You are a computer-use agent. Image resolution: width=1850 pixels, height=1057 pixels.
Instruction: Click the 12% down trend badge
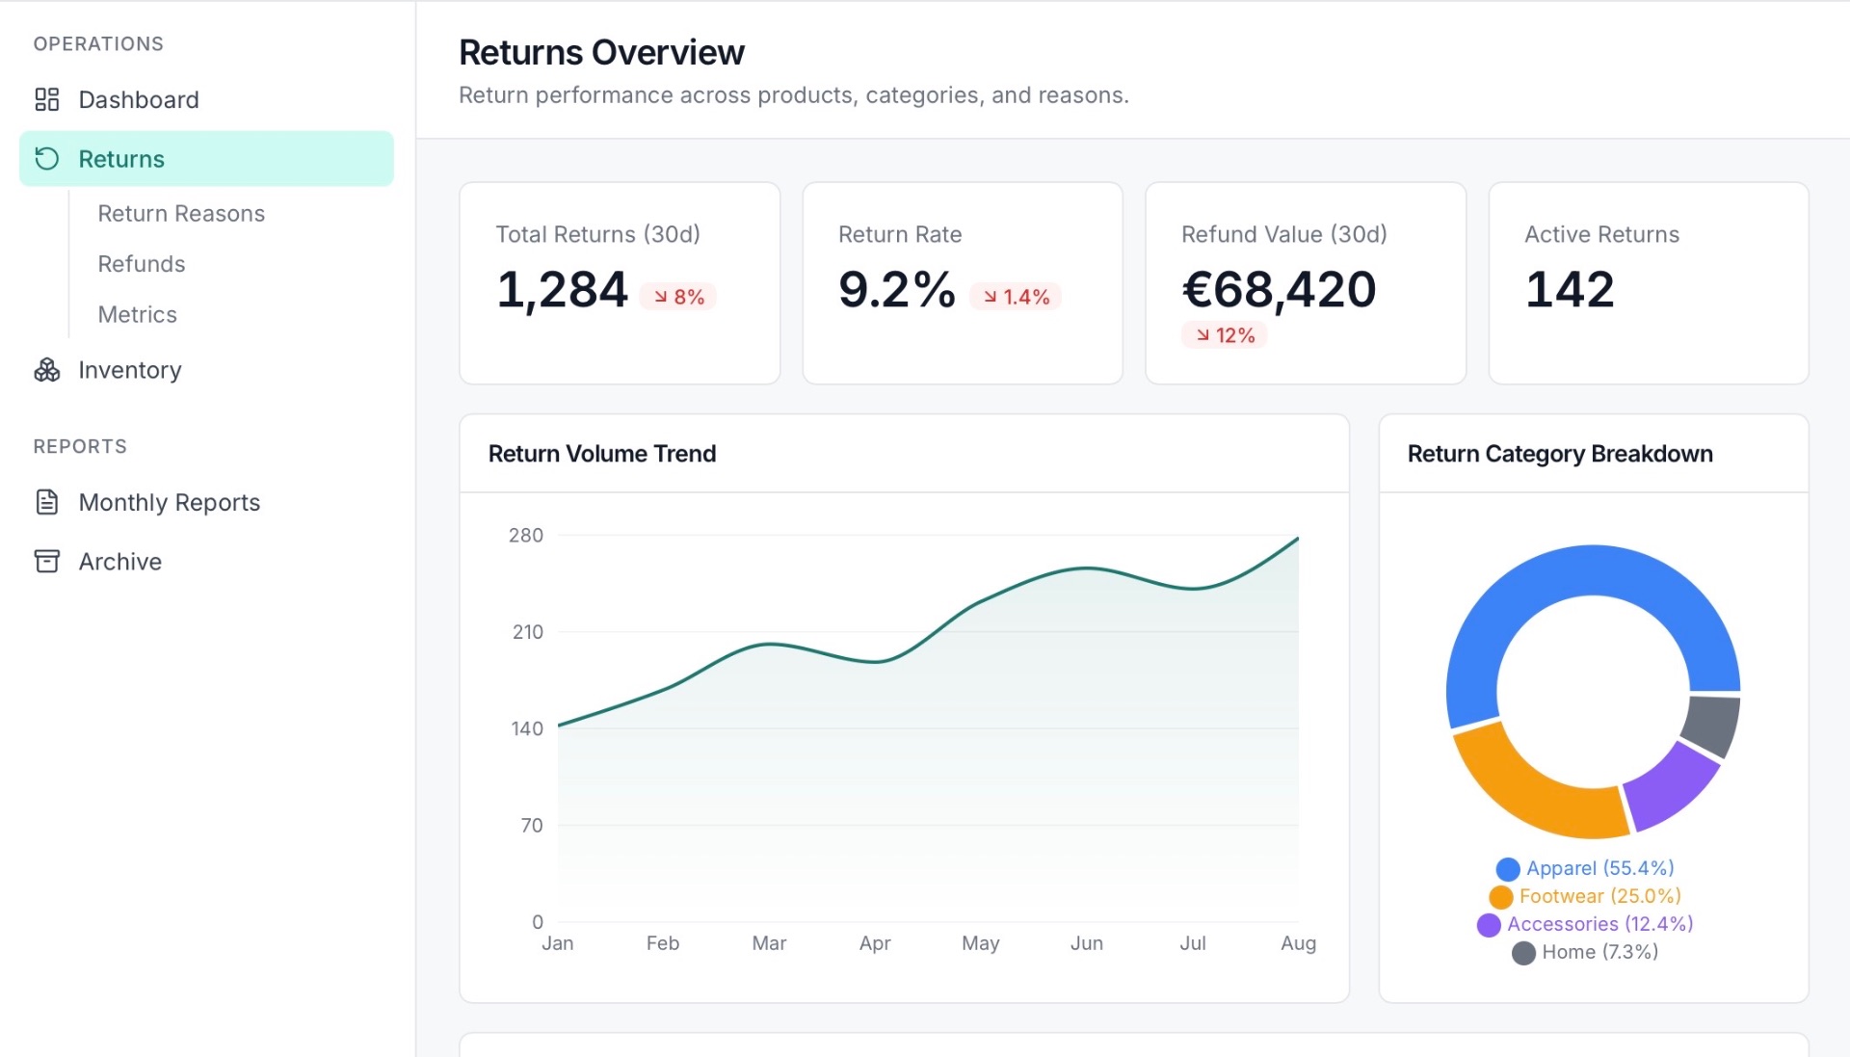[x=1225, y=335]
